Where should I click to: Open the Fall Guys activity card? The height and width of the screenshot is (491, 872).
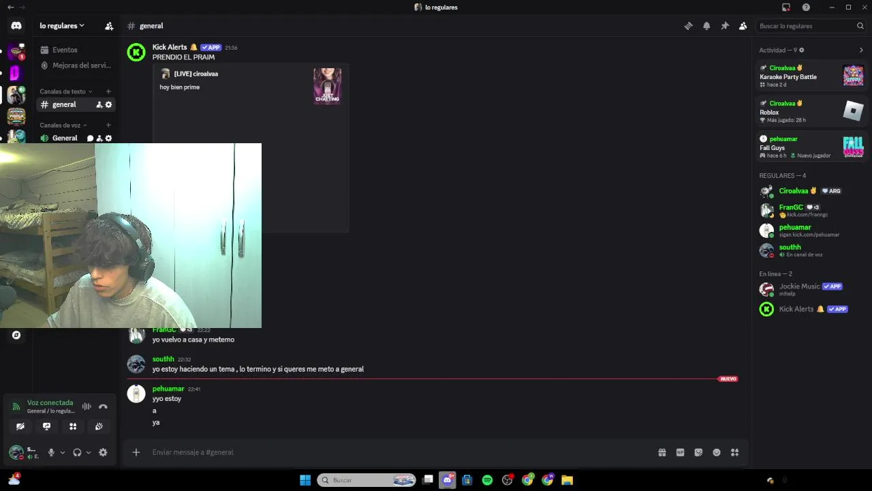[x=811, y=147]
